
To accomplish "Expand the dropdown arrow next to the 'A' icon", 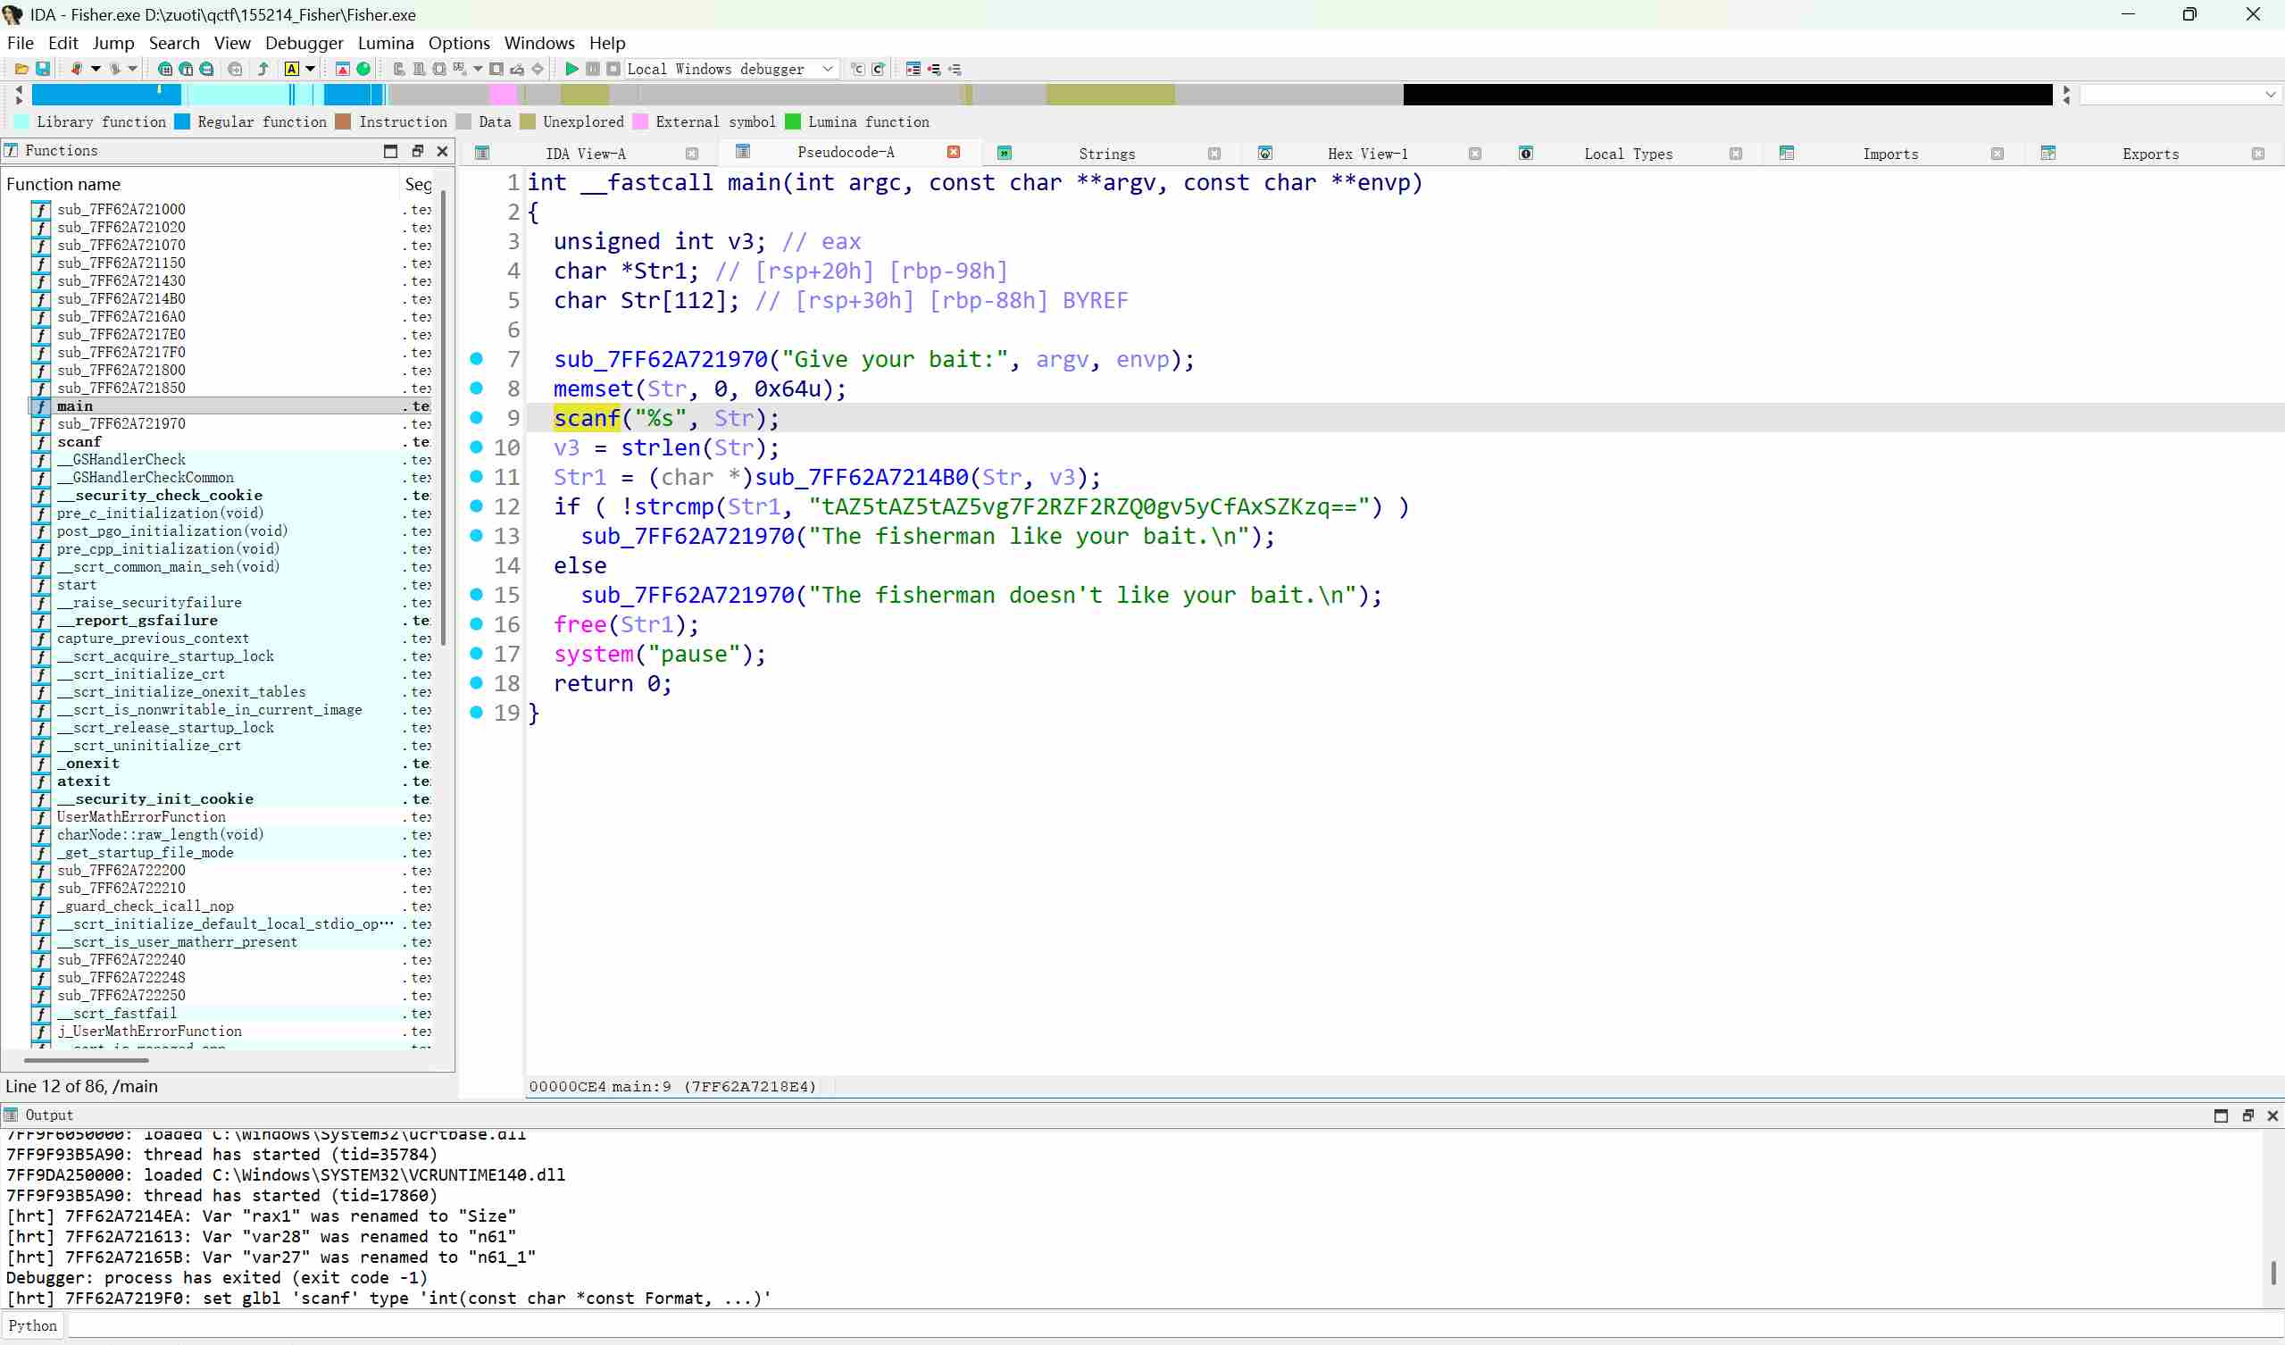I will [x=310, y=69].
